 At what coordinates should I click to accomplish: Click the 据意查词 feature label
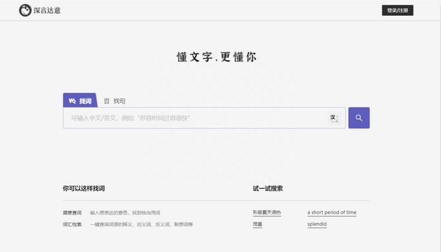pos(72,213)
